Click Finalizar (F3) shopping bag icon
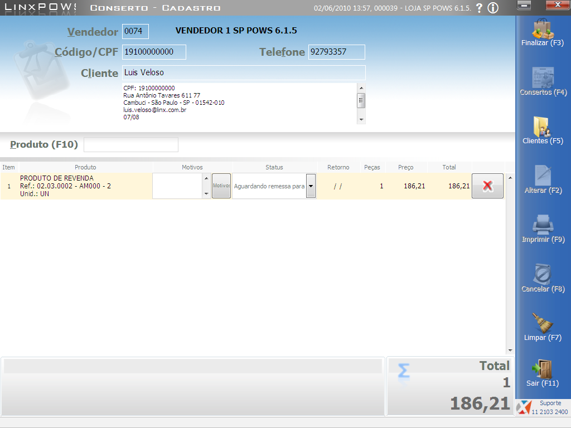The height and width of the screenshot is (428, 571). (x=543, y=29)
